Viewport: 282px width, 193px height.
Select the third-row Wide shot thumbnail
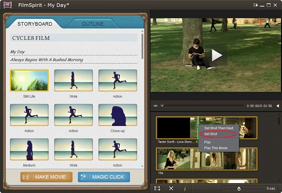coord(73,150)
